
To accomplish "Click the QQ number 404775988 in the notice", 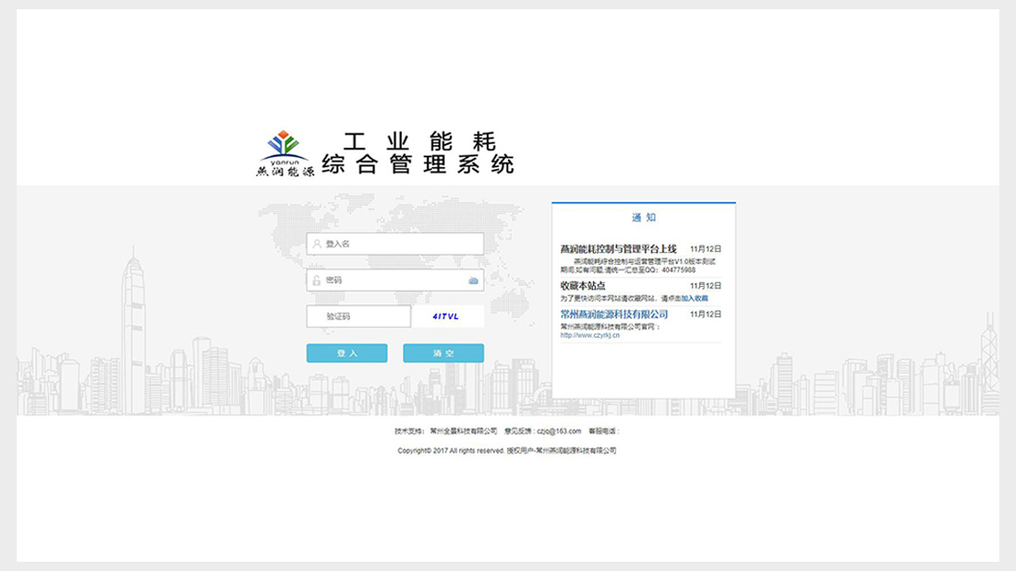I will (677, 270).
